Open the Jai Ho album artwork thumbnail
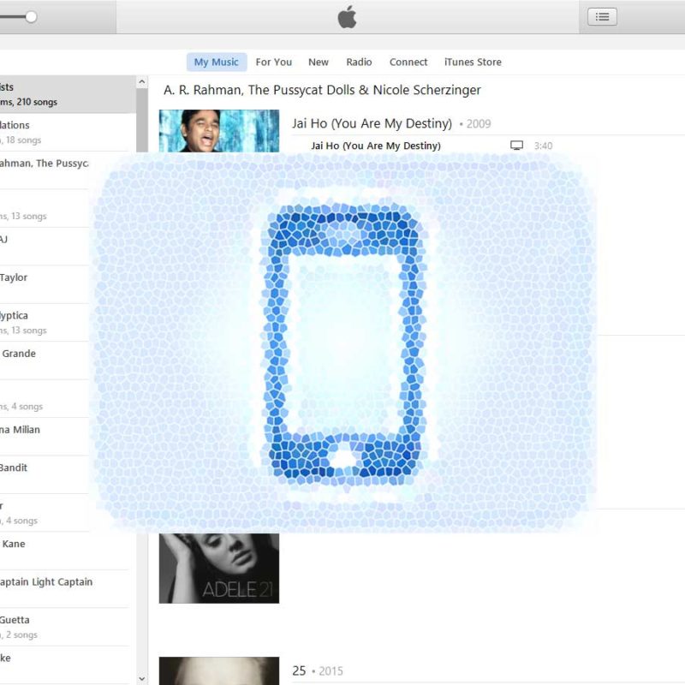Image resolution: width=685 pixels, height=685 pixels. point(219,131)
